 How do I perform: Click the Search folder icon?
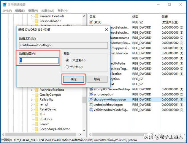click(x=37, y=124)
